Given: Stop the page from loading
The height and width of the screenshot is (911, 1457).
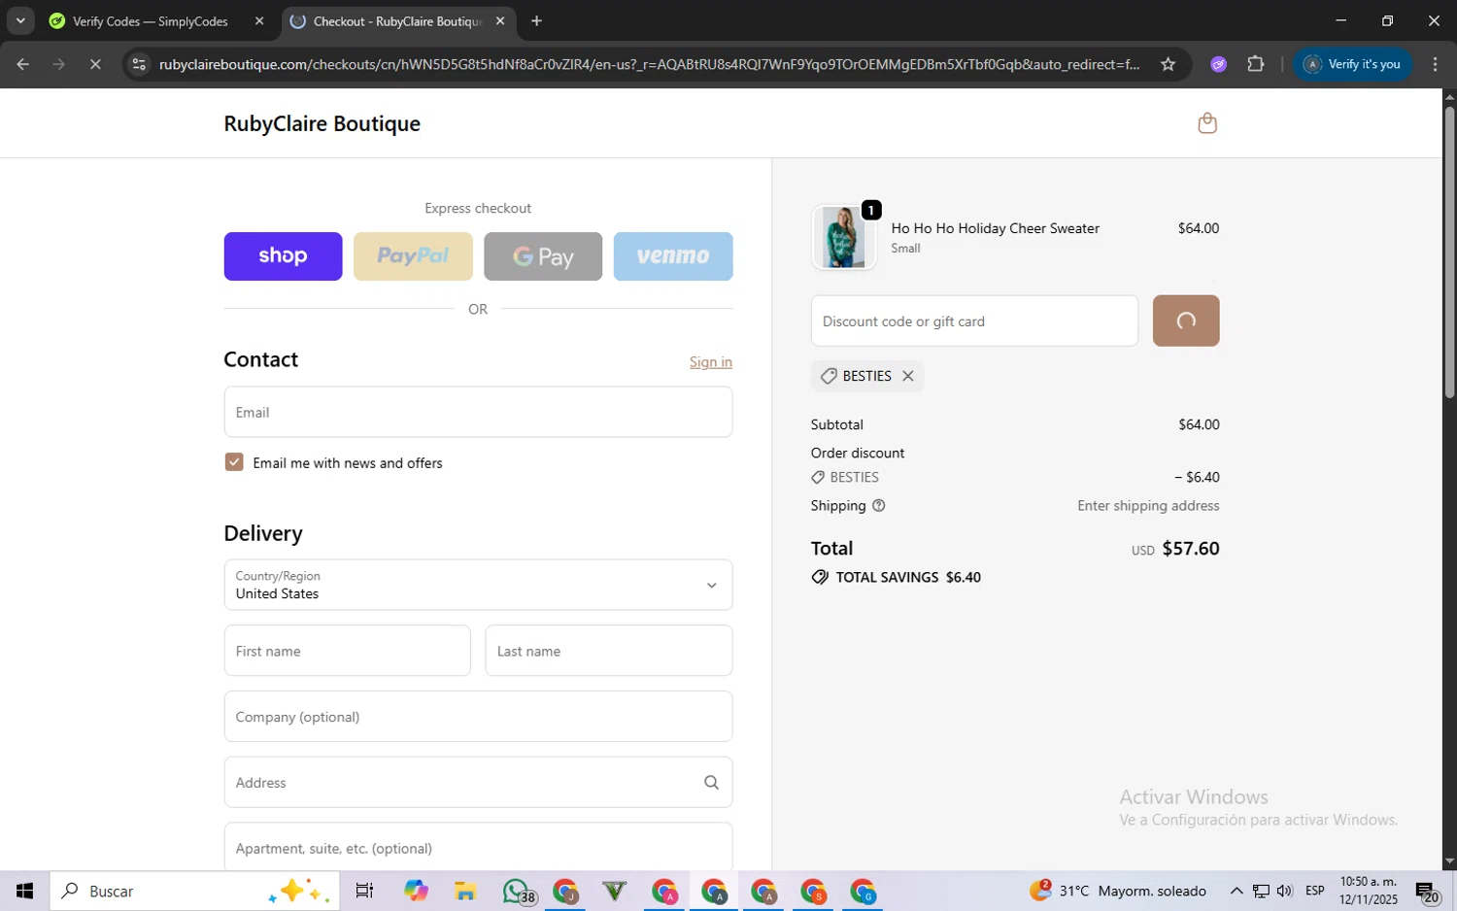Looking at the screenshot, I should pyautogui.click(x=95, y=64).
